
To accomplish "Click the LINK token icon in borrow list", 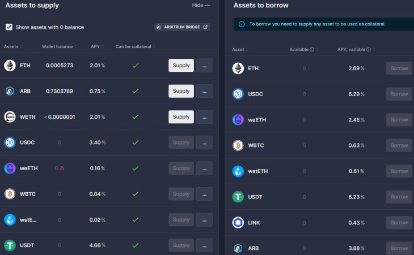I will 238,223.
